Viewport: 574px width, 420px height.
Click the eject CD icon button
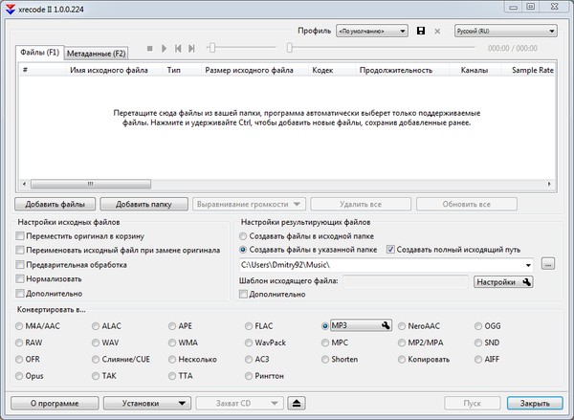[298, 404]
